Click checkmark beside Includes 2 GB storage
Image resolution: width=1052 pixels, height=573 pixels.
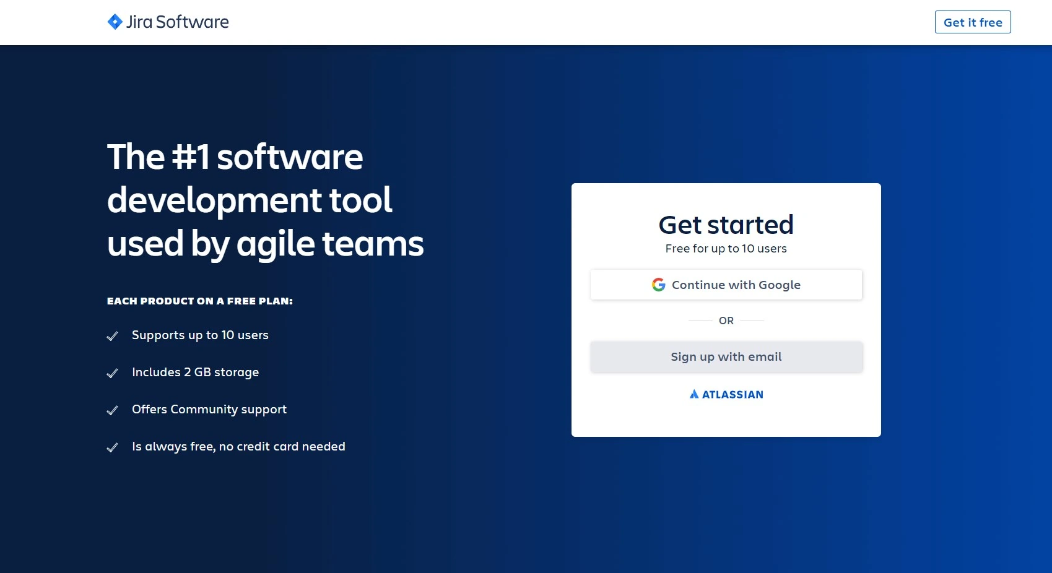click(112, 373)
